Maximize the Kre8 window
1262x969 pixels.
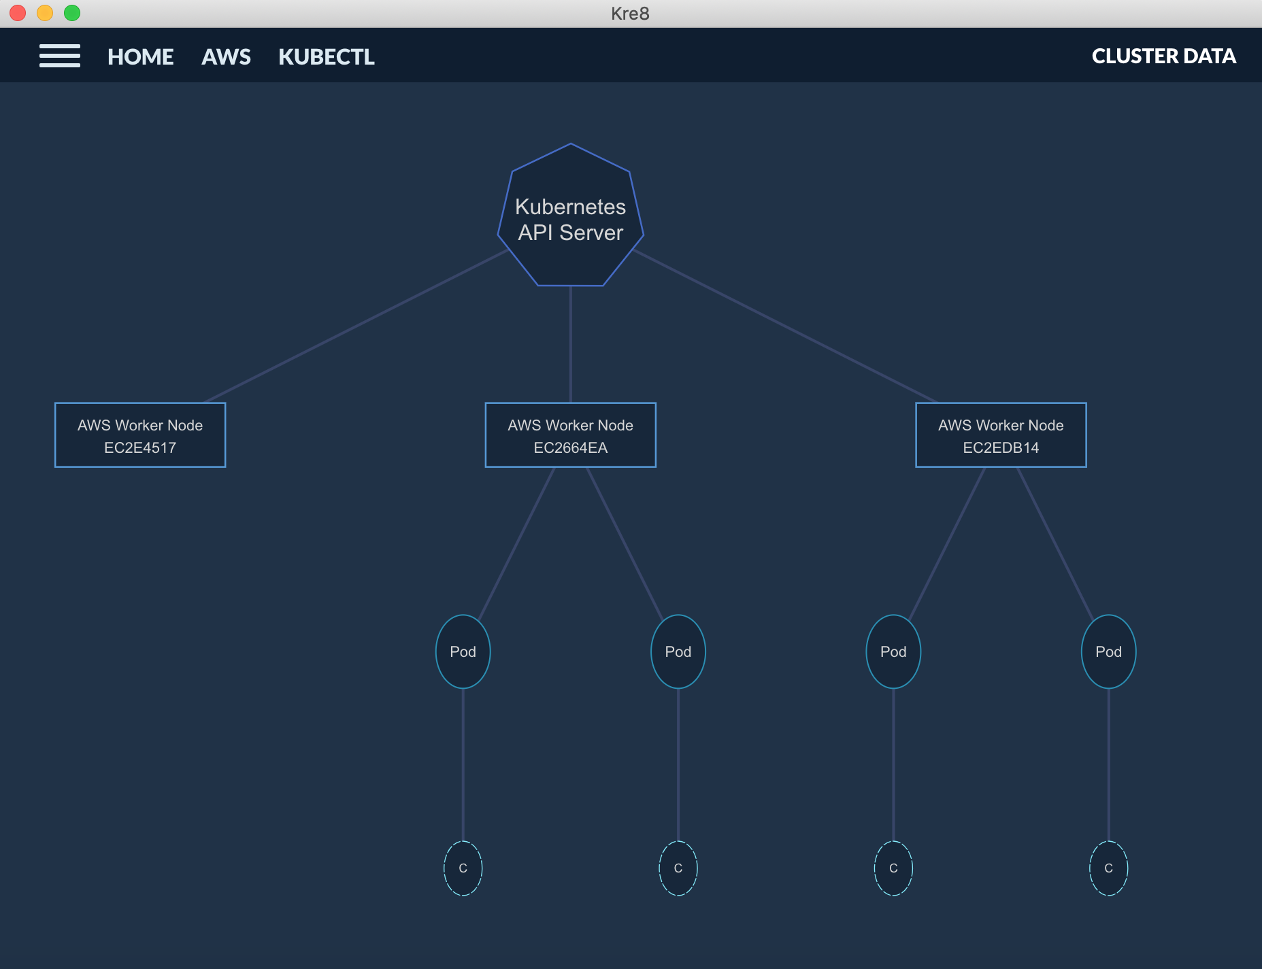coord(72,13)
